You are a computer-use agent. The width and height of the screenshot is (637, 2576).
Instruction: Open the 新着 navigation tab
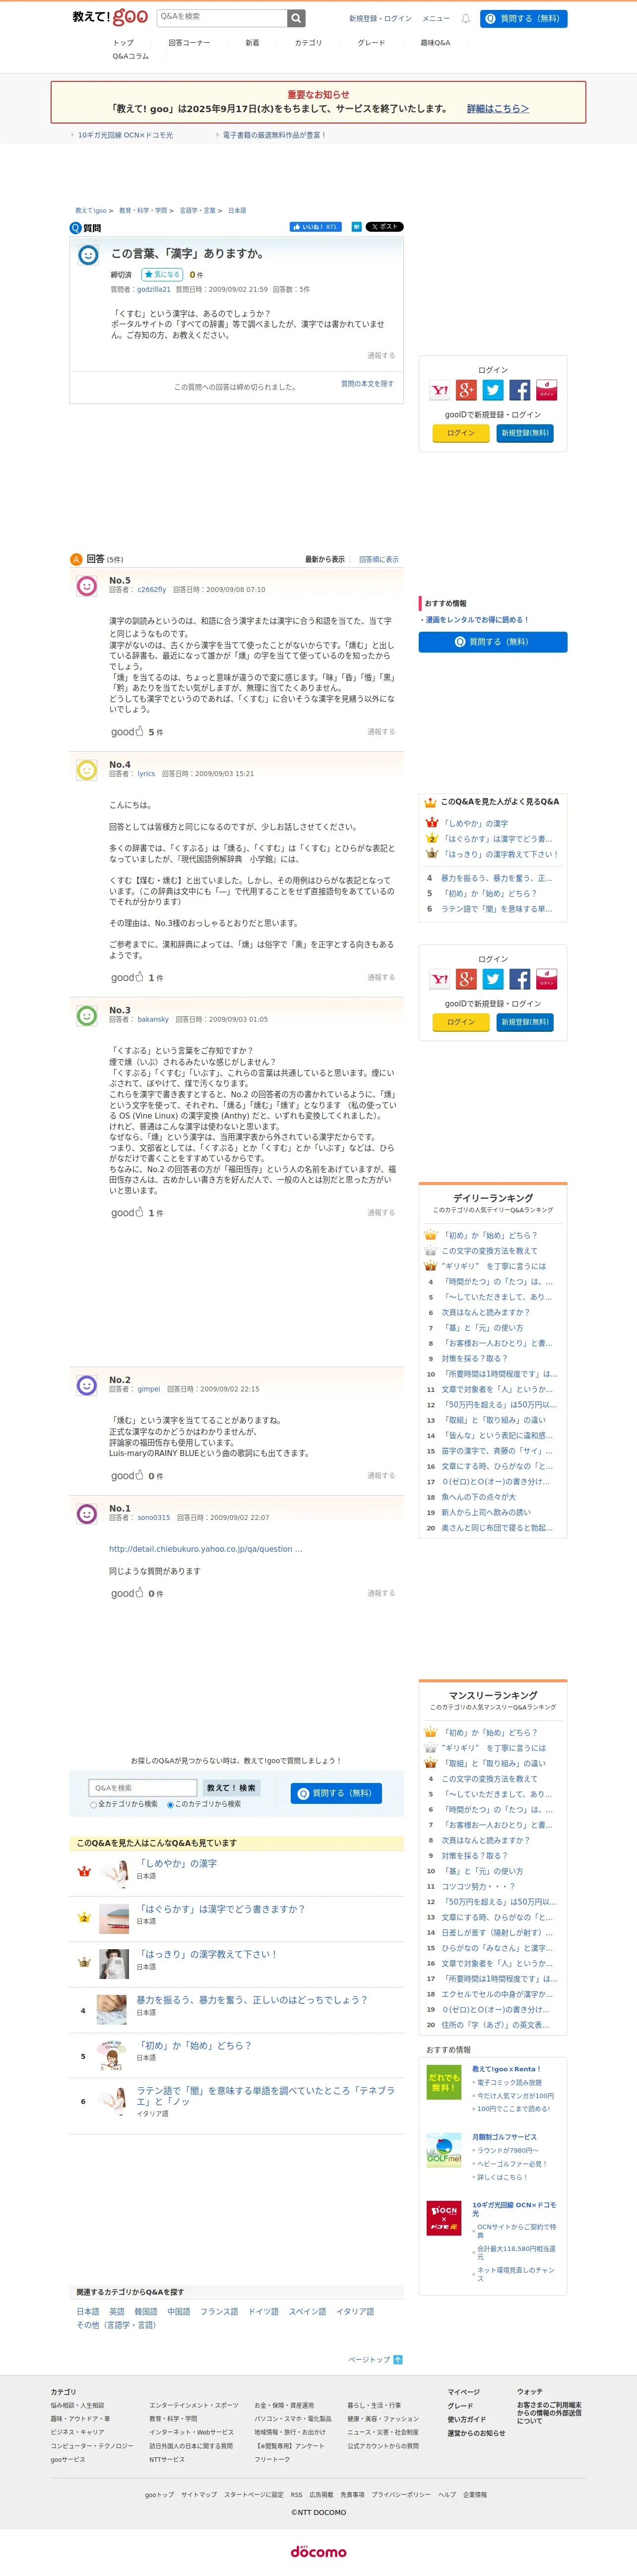point(252,43)
